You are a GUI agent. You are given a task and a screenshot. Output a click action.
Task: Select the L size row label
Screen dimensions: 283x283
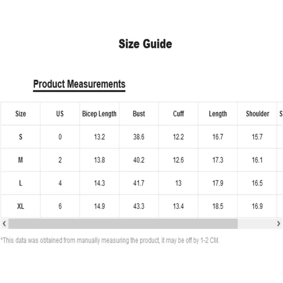coord(21,183)
